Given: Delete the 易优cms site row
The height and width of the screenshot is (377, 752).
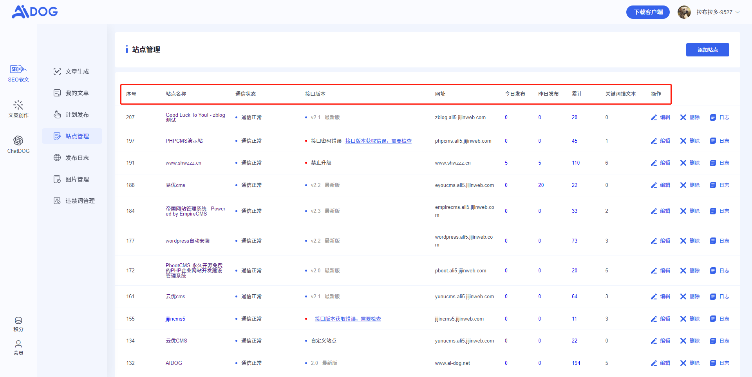Looking at the screenshot, I should coord(690,185).
